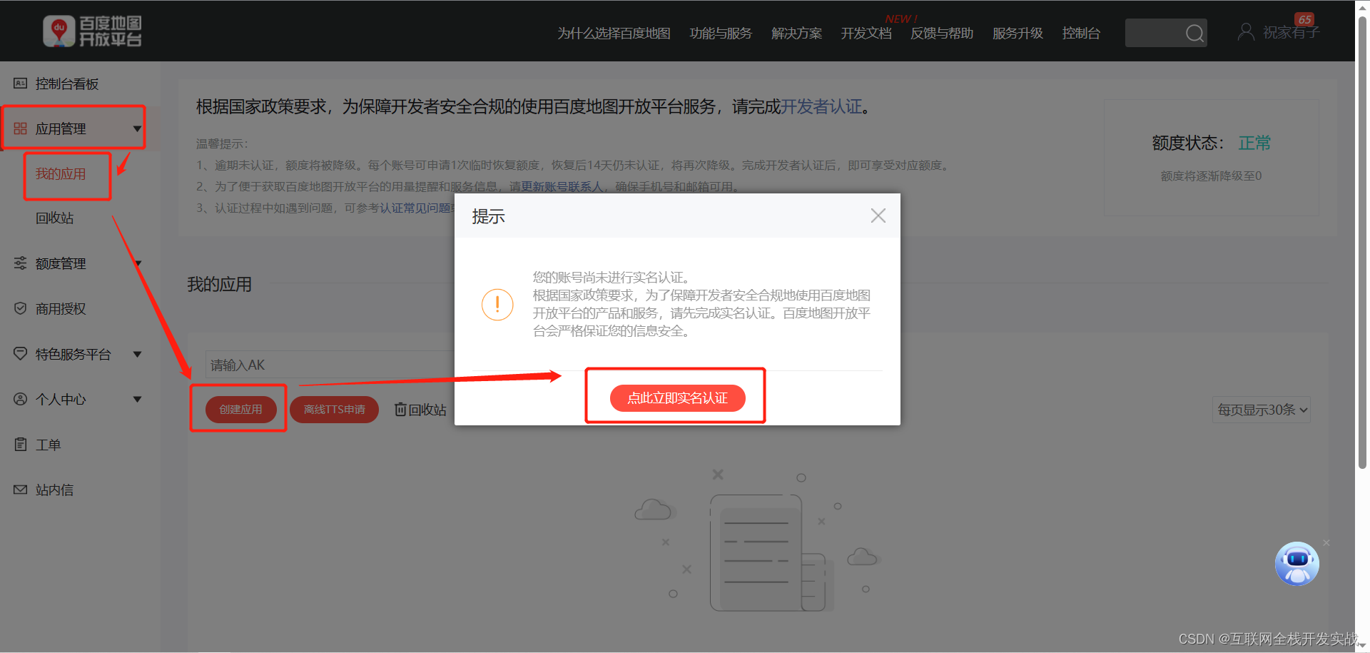The height and width of the screenshot is (653, 1370).
Task: Click the 额度将逐渐降级至0 text
Action: click(1211, 176)
